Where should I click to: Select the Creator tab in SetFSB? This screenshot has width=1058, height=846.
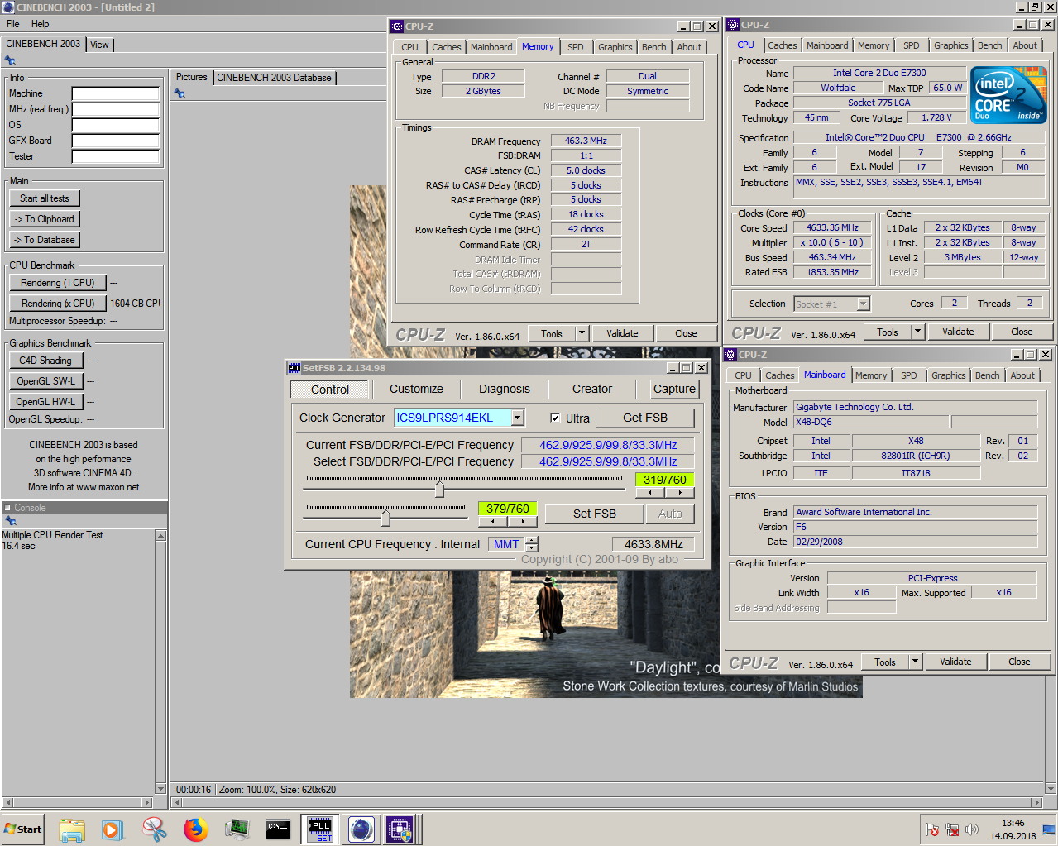(x=592, y=389)
